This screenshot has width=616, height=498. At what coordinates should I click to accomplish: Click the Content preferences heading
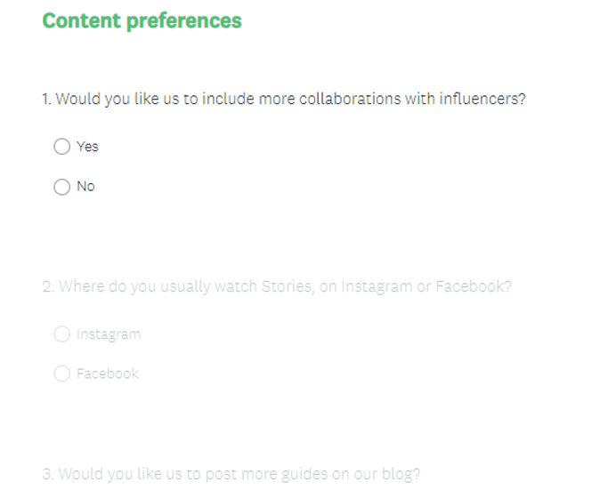pos(142,20)
